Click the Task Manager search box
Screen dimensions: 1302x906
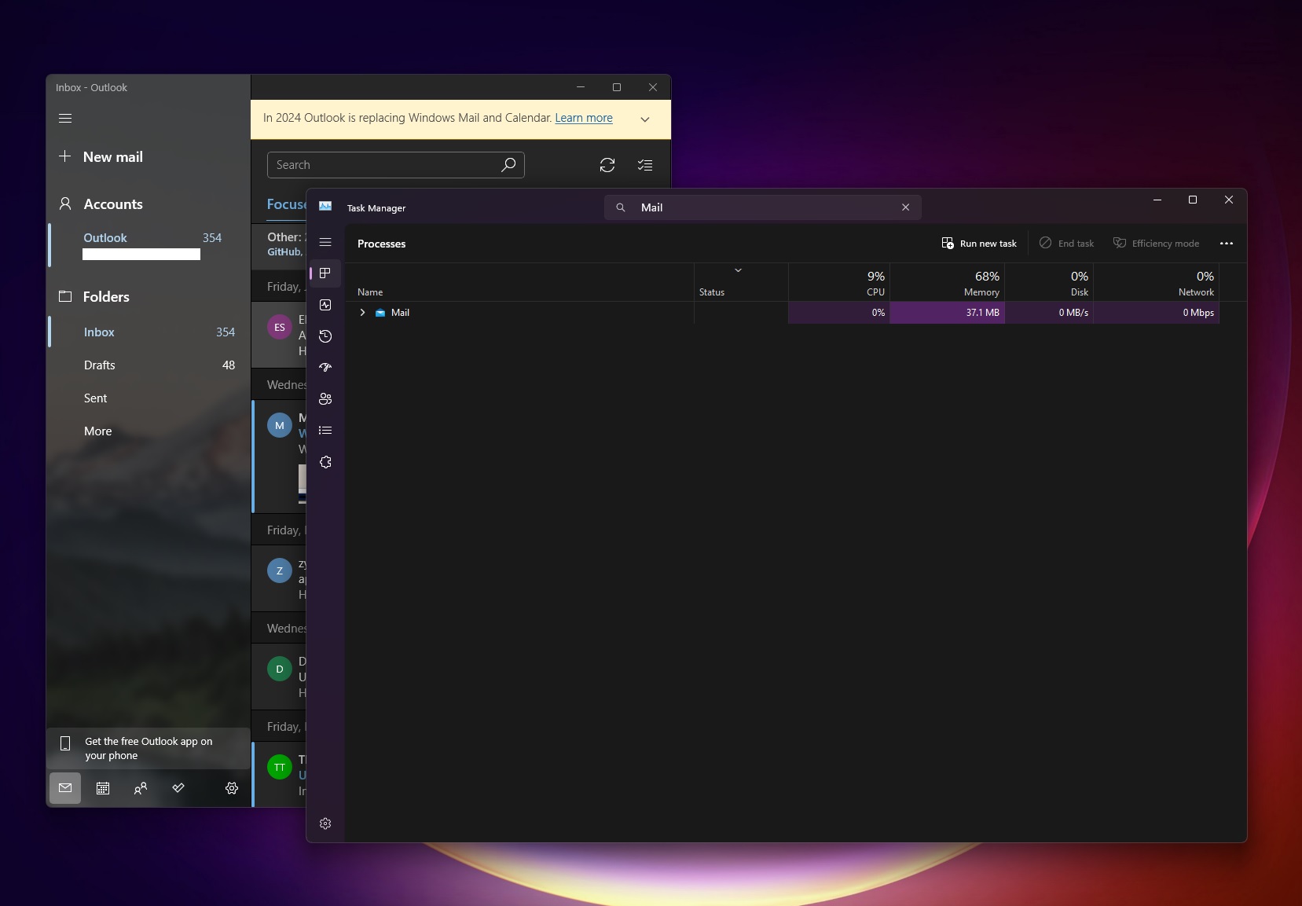pos(762,207)
